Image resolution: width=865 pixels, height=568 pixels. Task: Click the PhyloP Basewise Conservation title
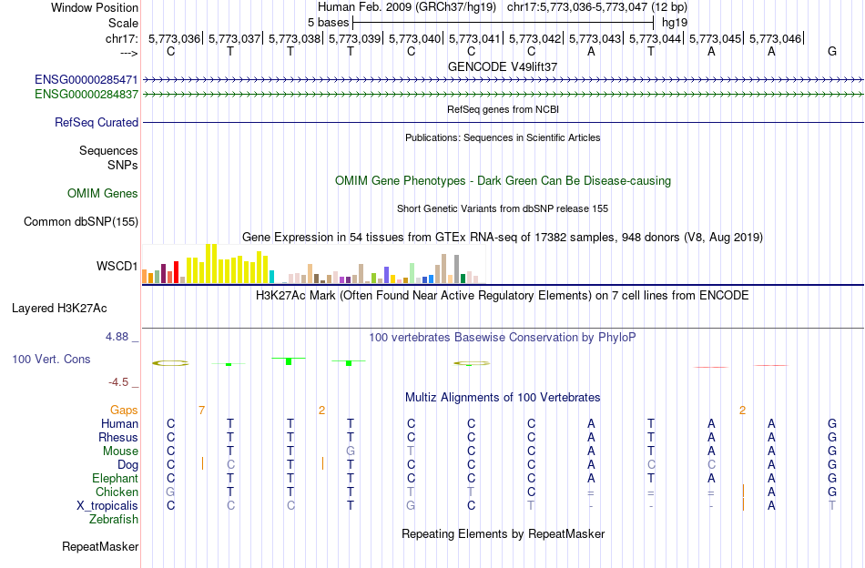click(x=503, y=337)
